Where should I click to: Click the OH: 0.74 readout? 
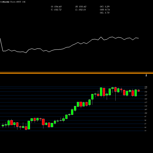[x=105, y=10]
